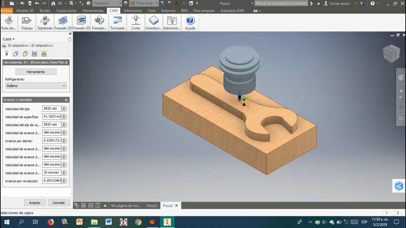Adjust Velocidad del eje spinner arrows

point(64,109)
